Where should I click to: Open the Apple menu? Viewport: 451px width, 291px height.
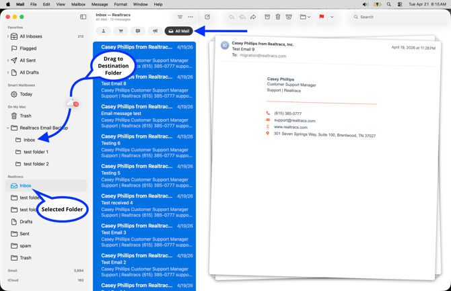click(x=8, y=4)
